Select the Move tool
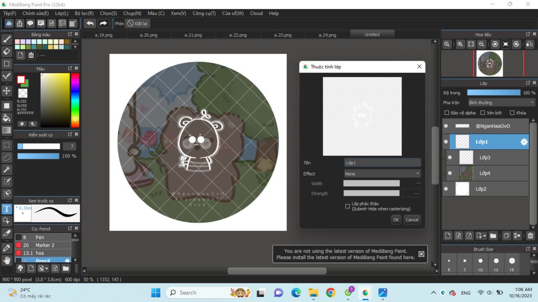This screenshot has width=538, height=302. (x=6, y=91)
